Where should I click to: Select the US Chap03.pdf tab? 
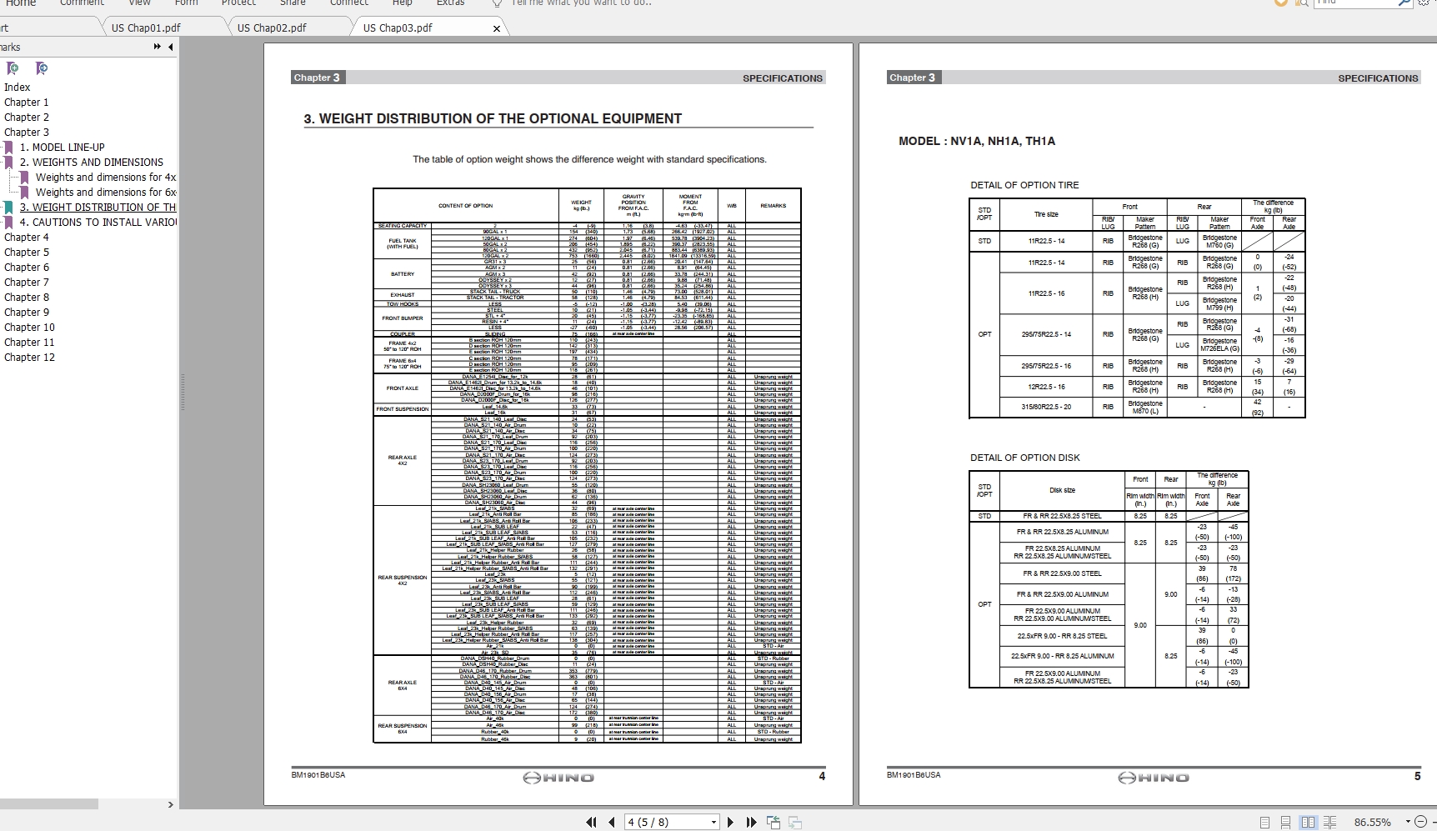398,28
